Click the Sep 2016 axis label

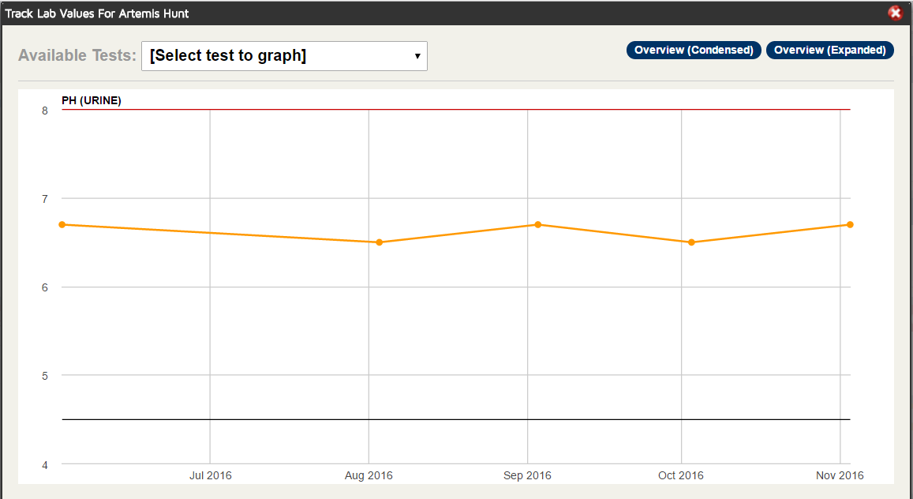(x=528, y=476)
